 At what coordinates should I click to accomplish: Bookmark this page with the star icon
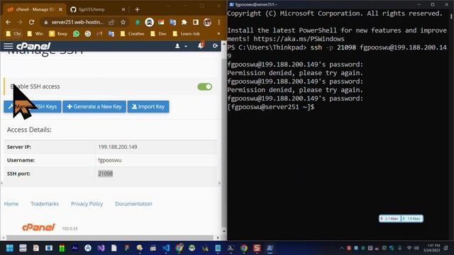pyautogui.click(x=123, y=22)
